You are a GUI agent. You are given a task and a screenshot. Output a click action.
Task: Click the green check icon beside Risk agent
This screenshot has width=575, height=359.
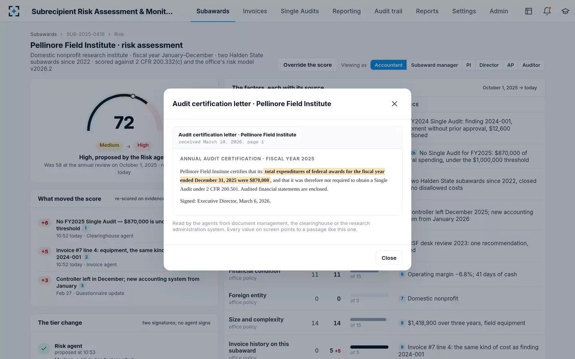click(44, 349)
